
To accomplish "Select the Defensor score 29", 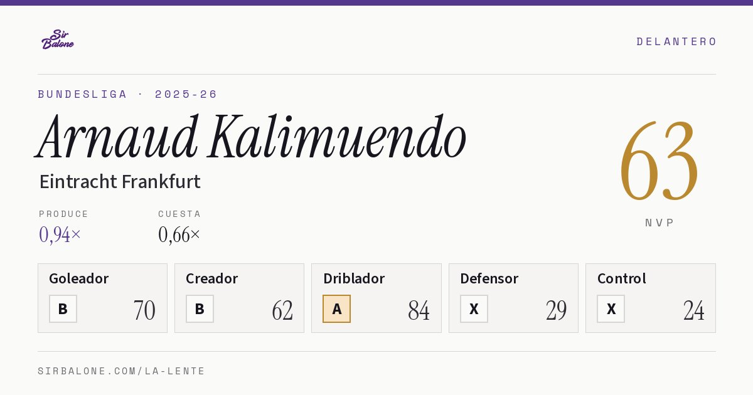I will pyautogui.click(x=557, y=310).
